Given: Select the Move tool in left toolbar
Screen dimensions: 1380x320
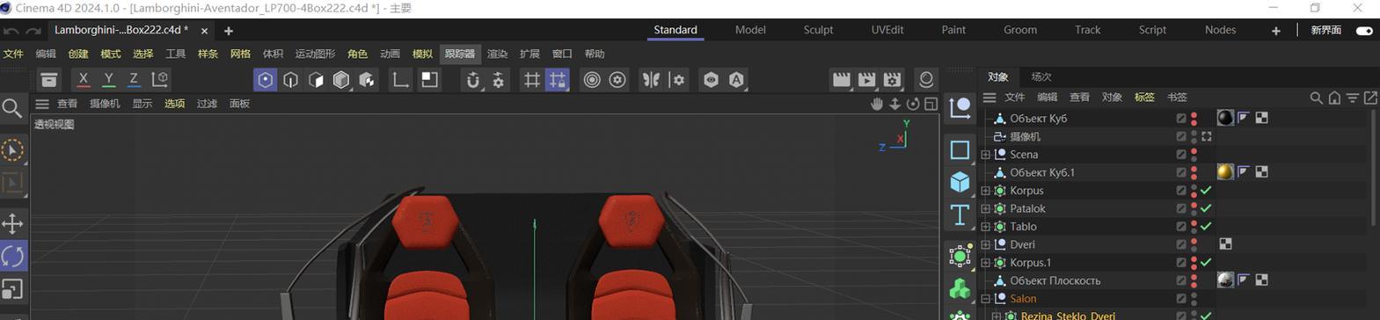Looking at the screenshot, I should (13, 222).
